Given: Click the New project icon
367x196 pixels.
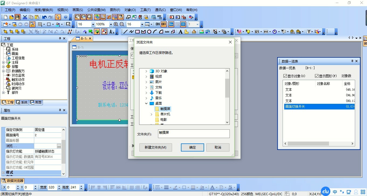Looking at the screenshot, I should click(6, 17).
